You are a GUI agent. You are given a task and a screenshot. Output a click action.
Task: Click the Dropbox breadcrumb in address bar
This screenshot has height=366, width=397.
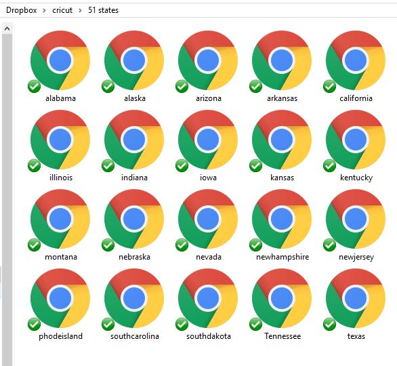tap(22, 10)
